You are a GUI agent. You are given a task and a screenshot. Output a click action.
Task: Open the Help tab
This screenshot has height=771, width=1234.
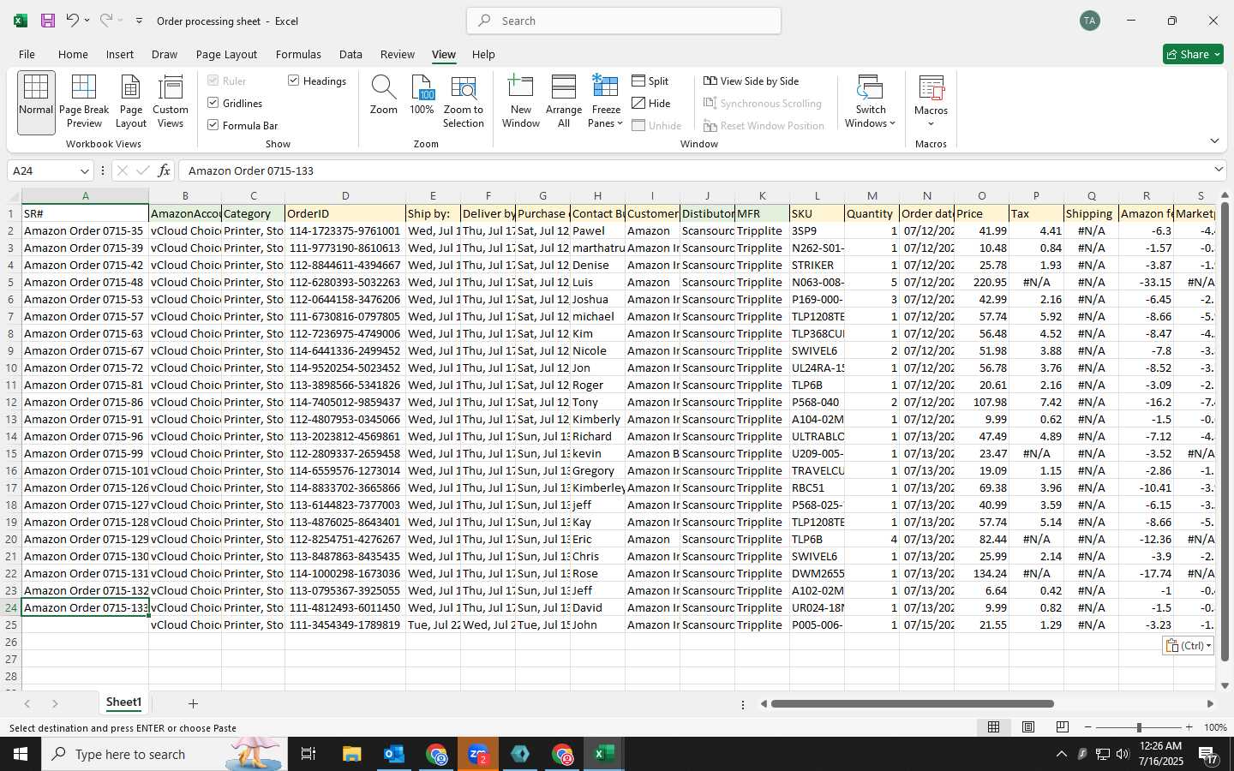(483, 54)
